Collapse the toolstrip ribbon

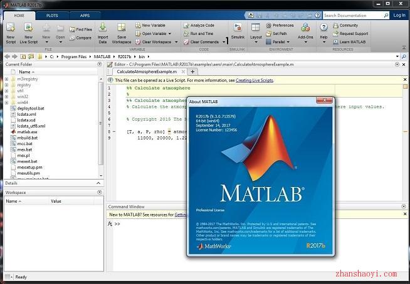[404, 48]
